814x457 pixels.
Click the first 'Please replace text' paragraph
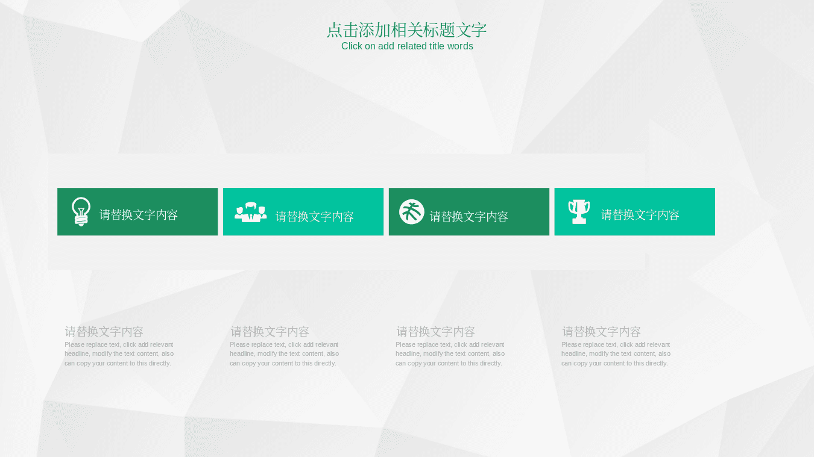click(x=119, y=354)
